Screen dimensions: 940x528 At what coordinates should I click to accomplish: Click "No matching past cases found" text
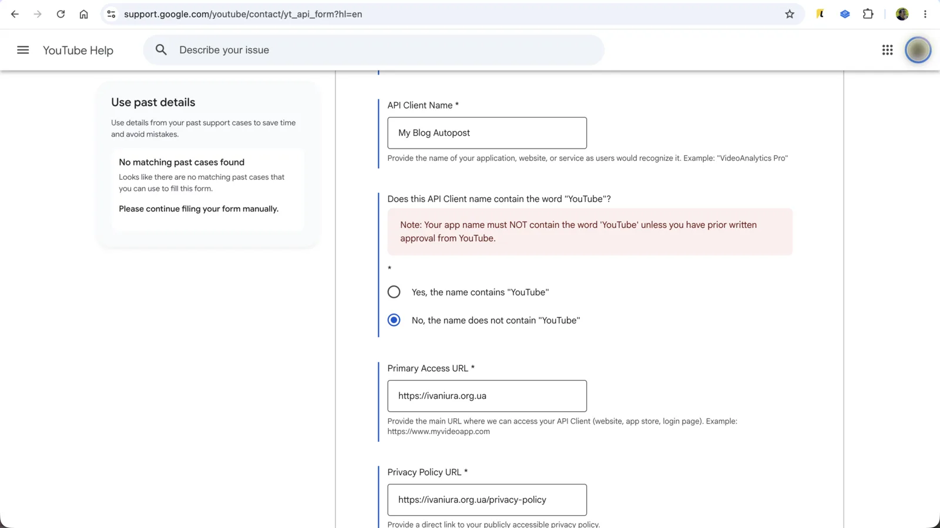pyautogui.click(x=182, y=162)
